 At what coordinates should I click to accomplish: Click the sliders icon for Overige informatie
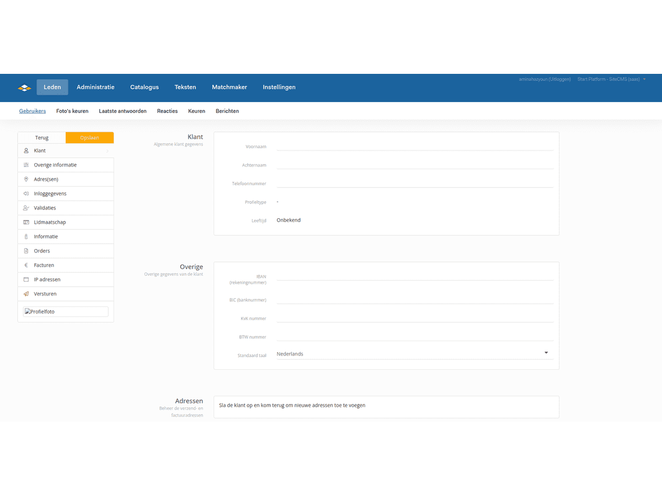point(26,165)
